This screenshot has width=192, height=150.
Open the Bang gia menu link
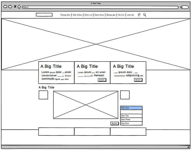[x=111, y=15]
